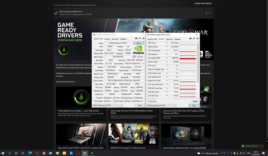Click the sensors list scrollbar thumb
Image resolution: width=268 pixels, height=156 pixels.
pyautogui.click(x=198, y=63)
